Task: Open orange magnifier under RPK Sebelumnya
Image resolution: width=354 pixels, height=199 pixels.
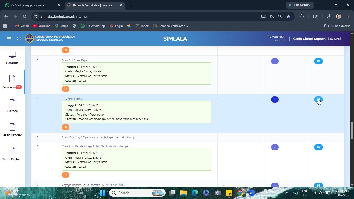Action: click(x=66, y=127)
